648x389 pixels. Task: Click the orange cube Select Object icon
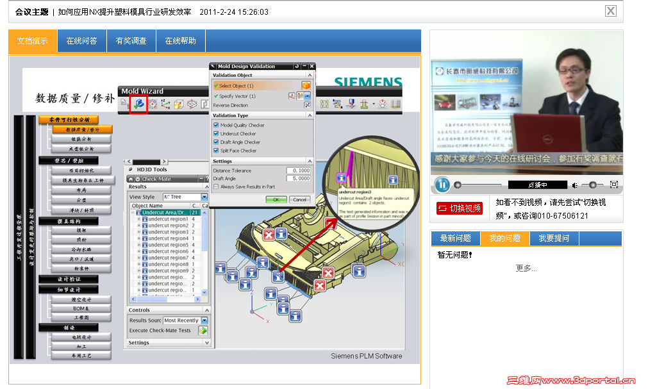(x=306, y=86)
